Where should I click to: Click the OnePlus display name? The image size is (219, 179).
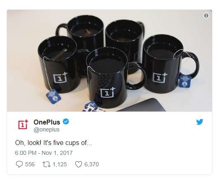(47, 122)
